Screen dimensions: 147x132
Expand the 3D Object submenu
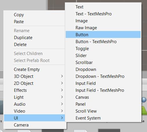pos(34,76)
